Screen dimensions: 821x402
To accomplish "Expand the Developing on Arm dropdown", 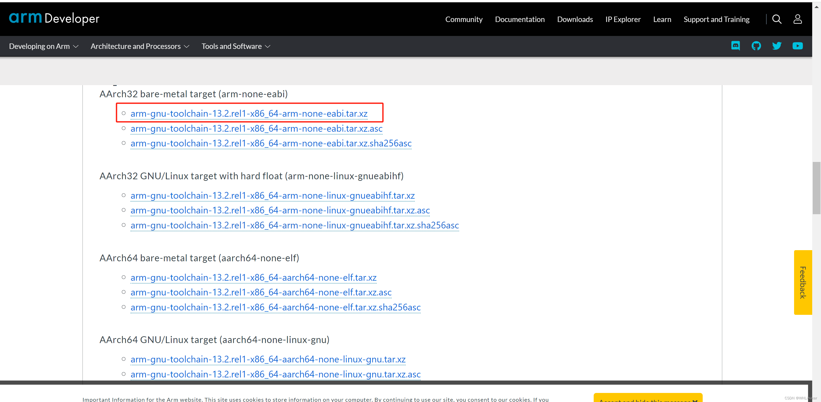I will click(44, 46).
